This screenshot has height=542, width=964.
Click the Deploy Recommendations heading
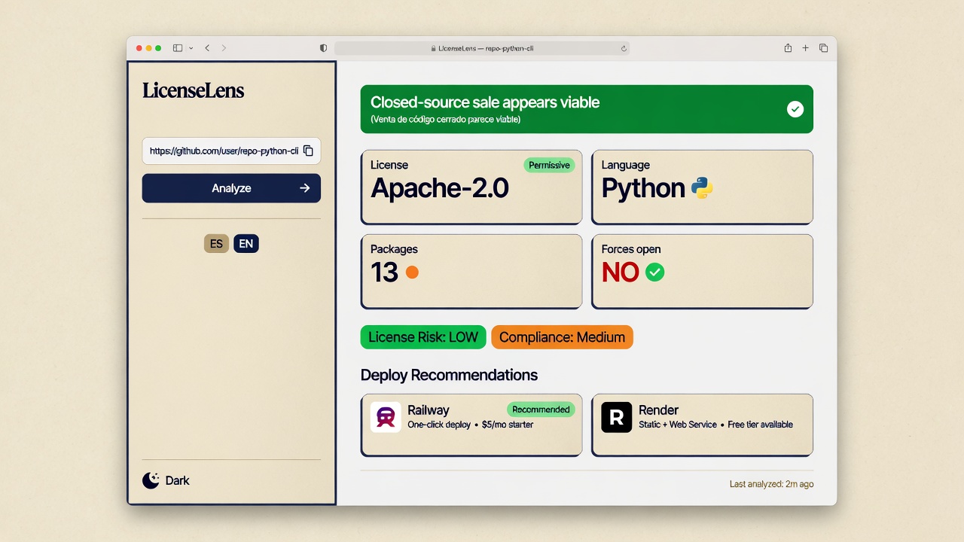(449, 375)
